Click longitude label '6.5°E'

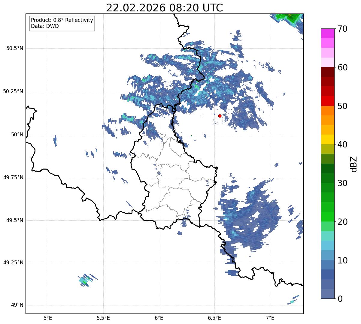pos(214,318)
